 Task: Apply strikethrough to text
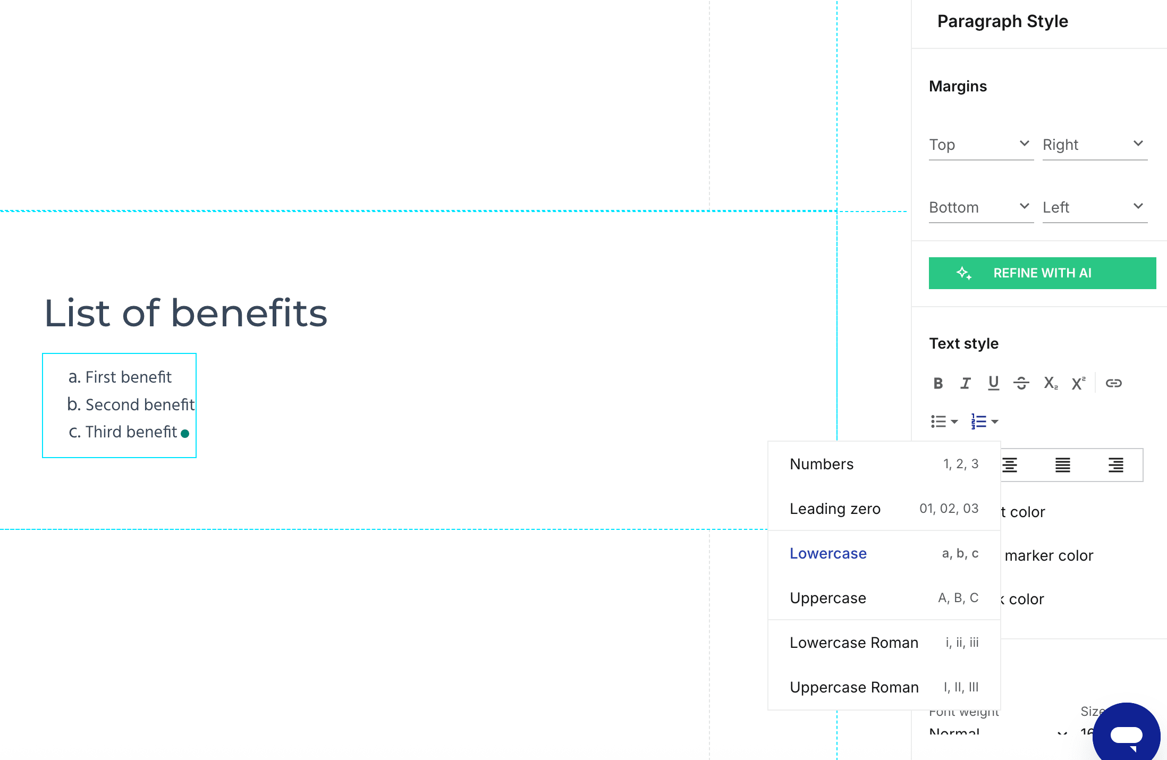(x=1021, y=383)
